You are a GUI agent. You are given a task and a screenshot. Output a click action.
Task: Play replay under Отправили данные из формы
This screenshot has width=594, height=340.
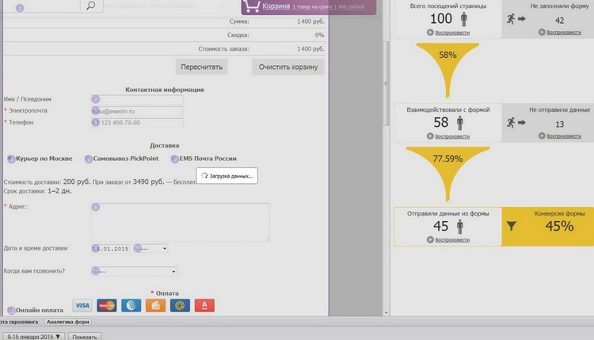(448, 239)
